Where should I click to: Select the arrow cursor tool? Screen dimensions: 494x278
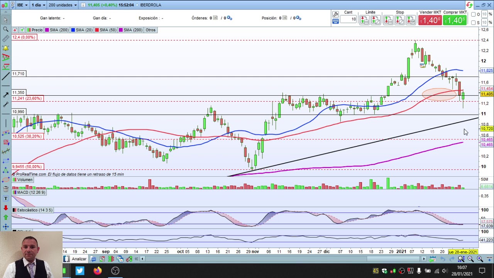tap(5, 20)
